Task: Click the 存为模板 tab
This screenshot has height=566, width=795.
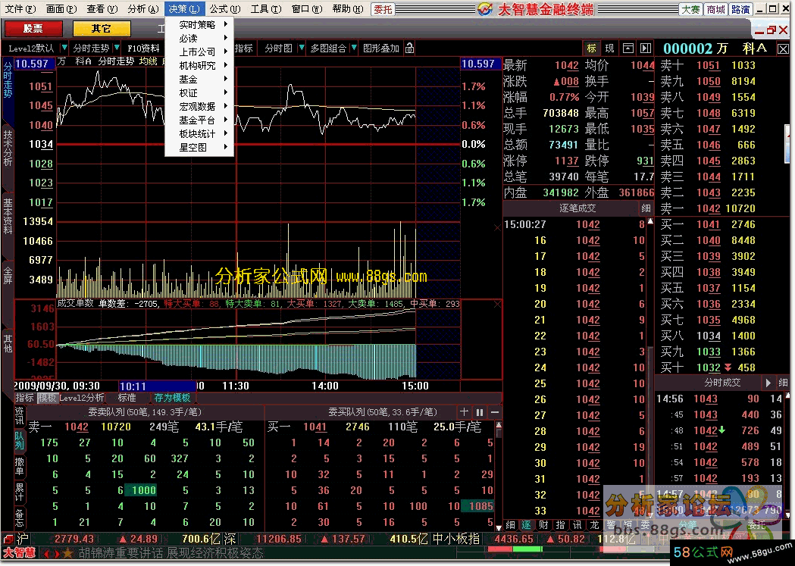Action: [x=173, y=398]
